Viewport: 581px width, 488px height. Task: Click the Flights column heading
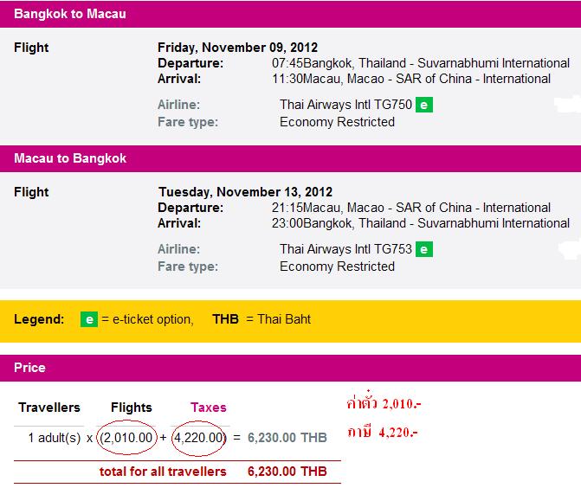(x=132, y=408)
